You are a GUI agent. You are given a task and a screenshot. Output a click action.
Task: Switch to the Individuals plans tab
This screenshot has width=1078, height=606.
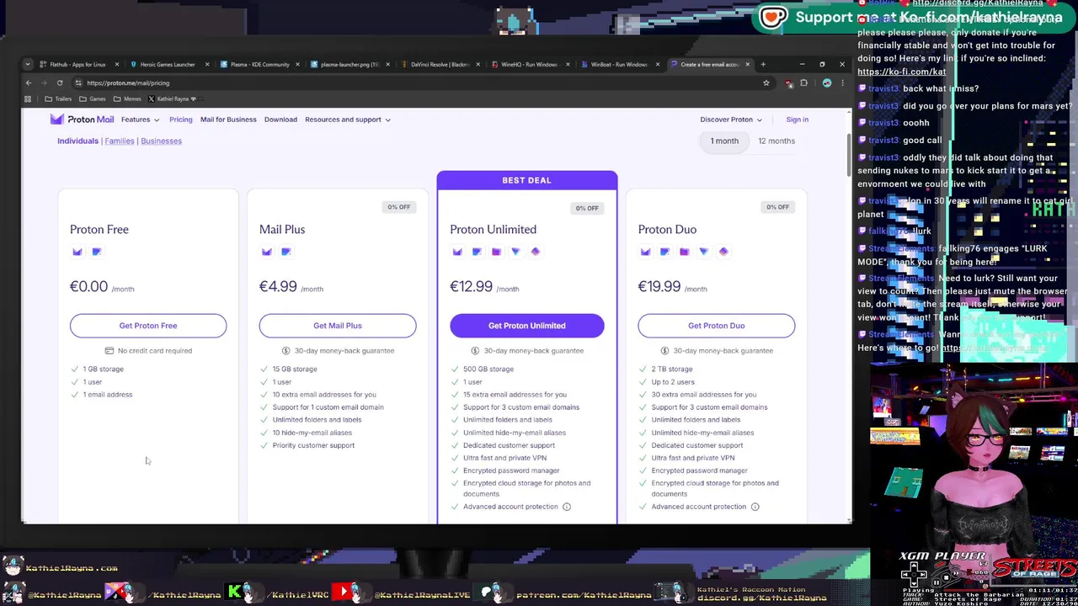click(x=77, y=141)
